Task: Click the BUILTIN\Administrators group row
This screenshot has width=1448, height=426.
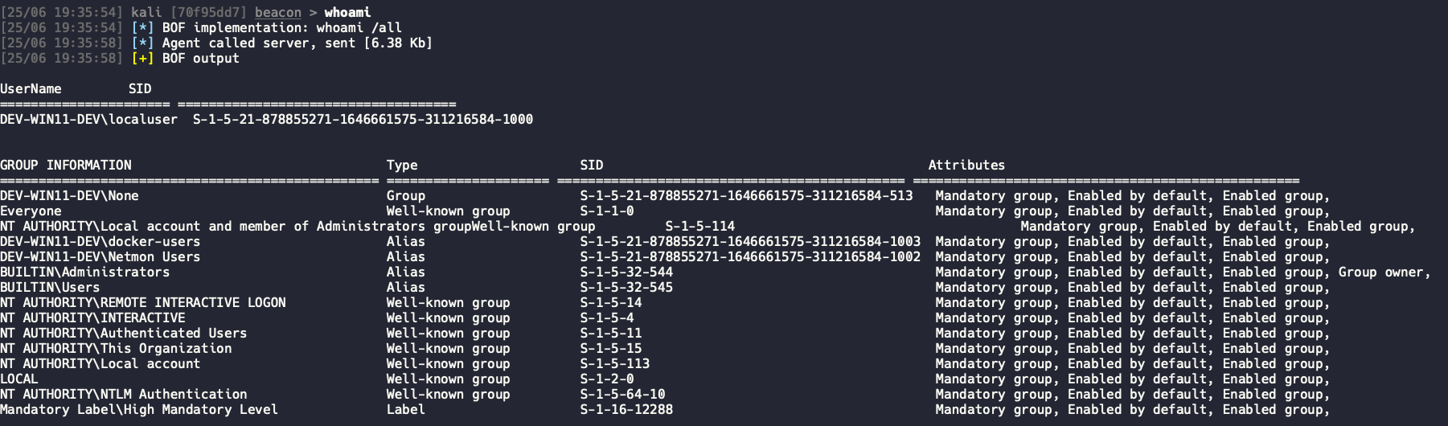Action: tap(716, 272)
